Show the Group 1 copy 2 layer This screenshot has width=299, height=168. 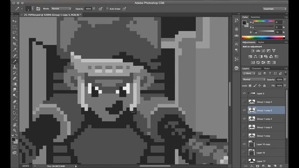click(x=244, y=102)
